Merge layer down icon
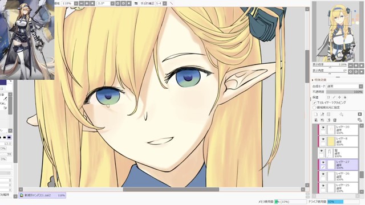This screenshot has height=205, width=365. (322, 120)
